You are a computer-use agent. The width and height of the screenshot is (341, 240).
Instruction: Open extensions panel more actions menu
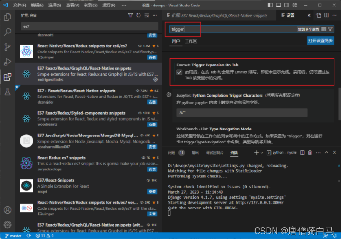click(x=154, y=15)
